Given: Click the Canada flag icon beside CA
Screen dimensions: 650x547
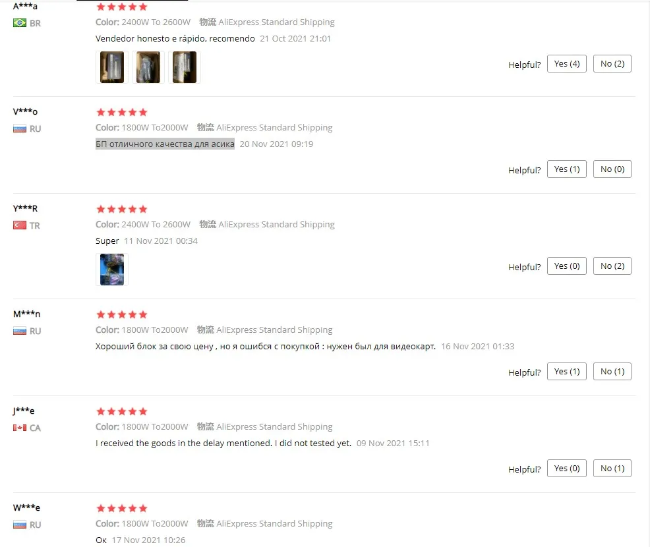Looking at the screenshot, I should coord(20,427).
